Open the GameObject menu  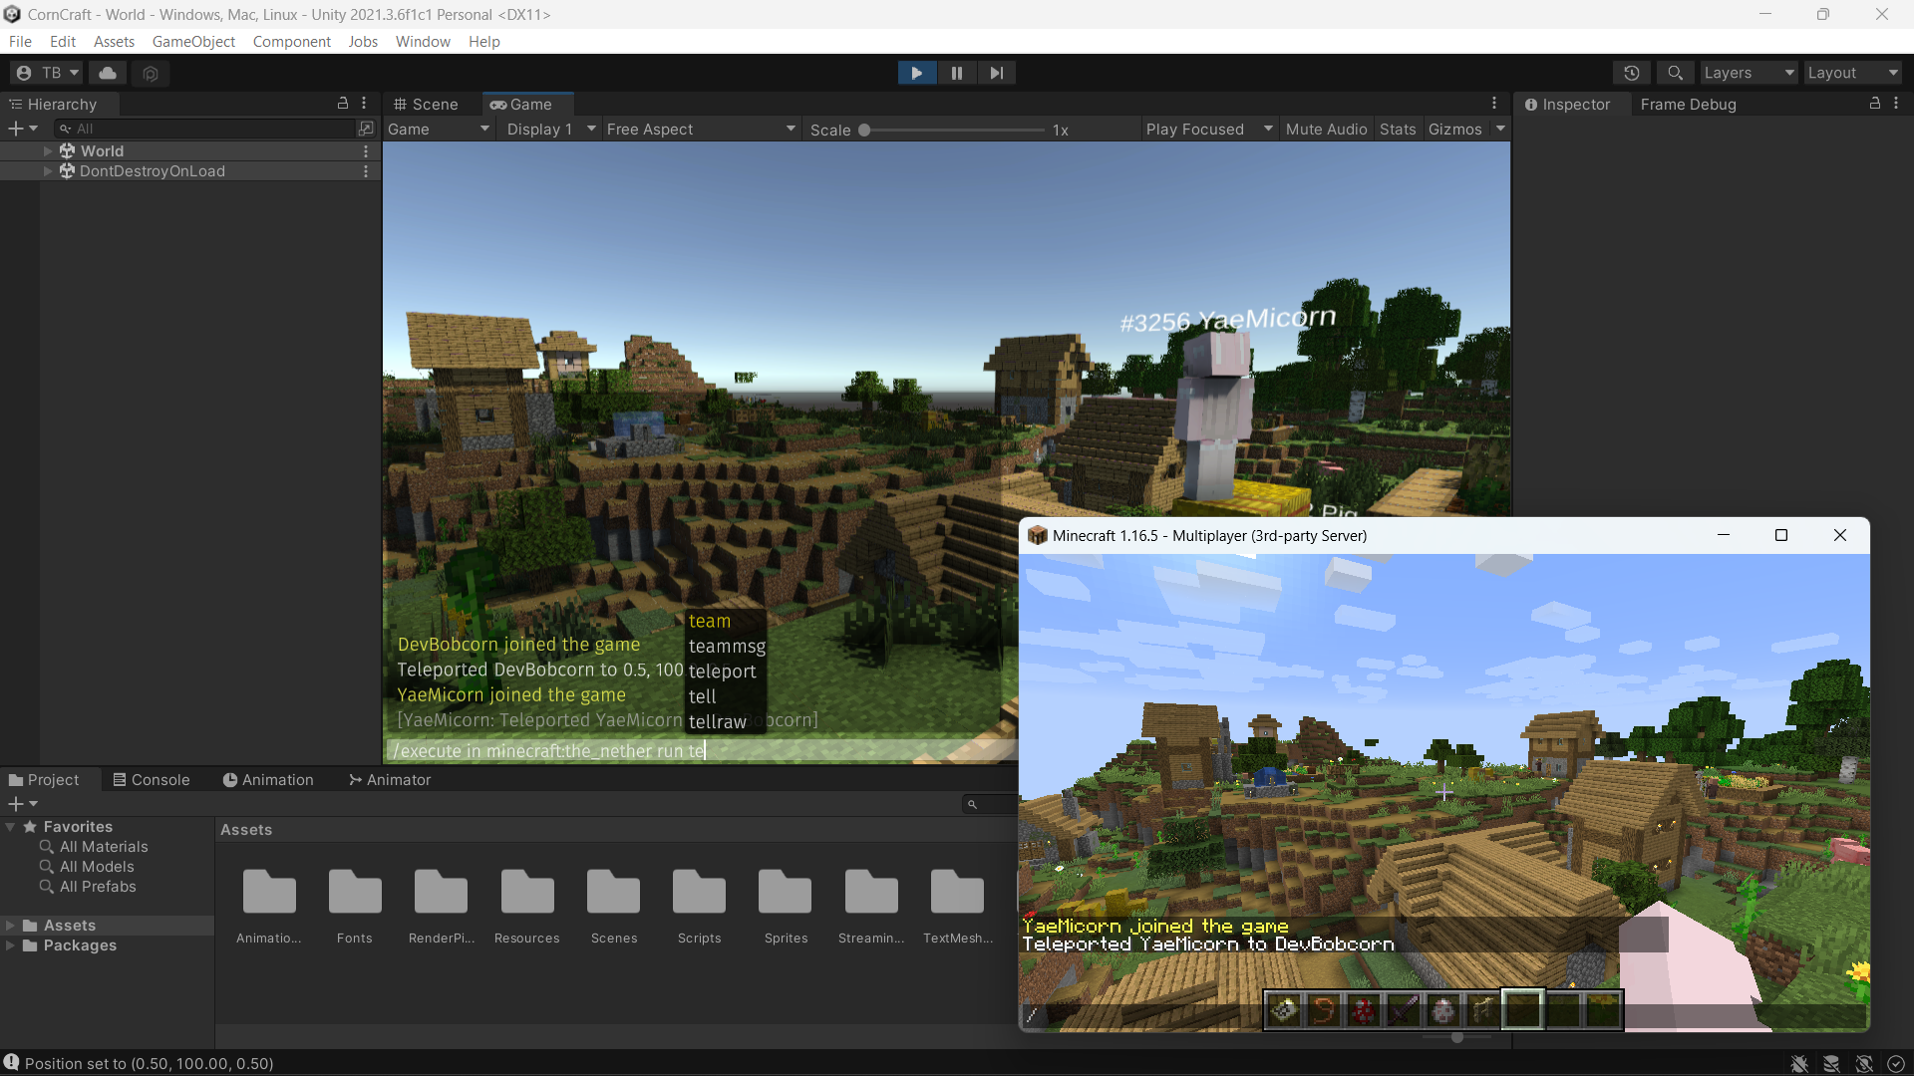(x=193, y=42)
